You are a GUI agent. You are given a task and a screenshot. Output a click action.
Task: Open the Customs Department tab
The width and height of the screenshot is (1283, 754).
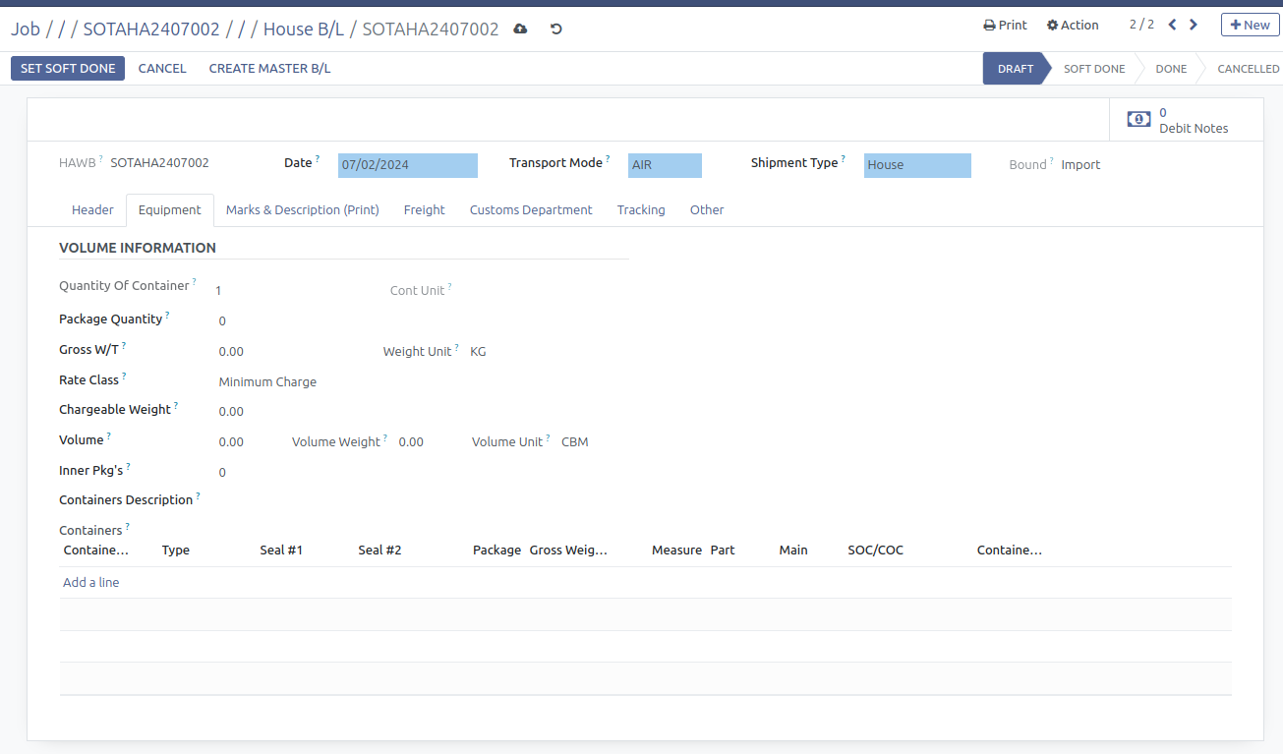click(531, 209)
